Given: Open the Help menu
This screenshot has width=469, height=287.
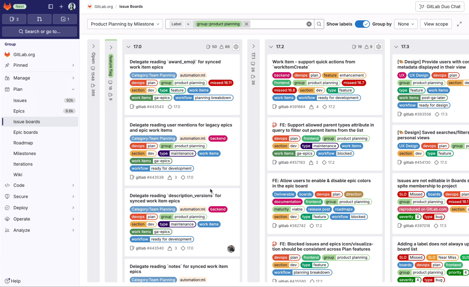Looking at the screenshot, I should [x=13, y=281].
